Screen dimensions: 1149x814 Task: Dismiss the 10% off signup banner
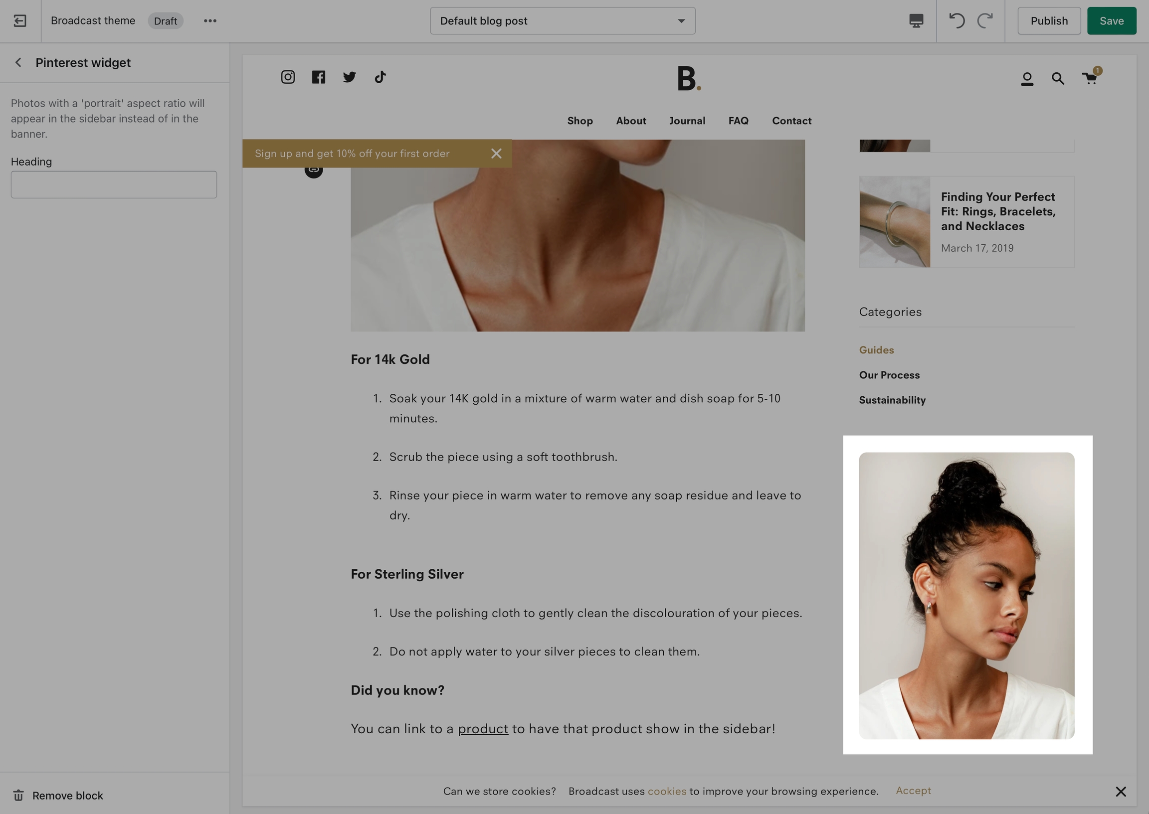pos(496,154)
